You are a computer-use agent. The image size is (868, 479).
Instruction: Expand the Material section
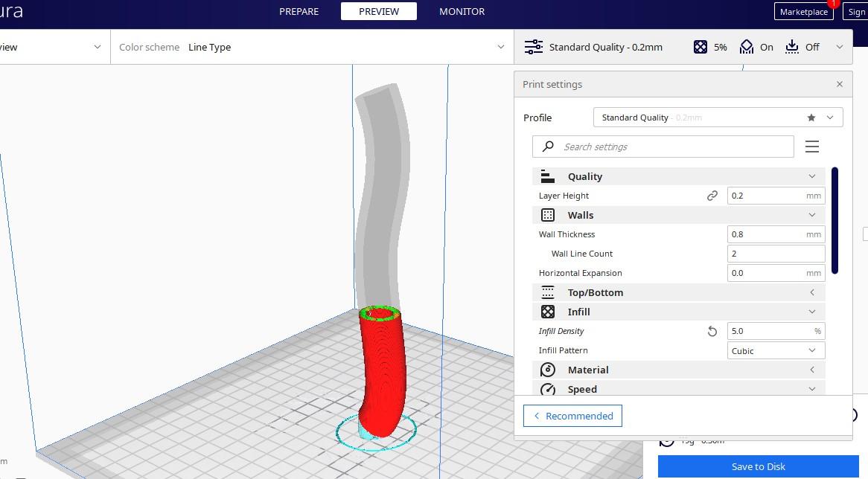pyautogui.click(x=811, y=370)
